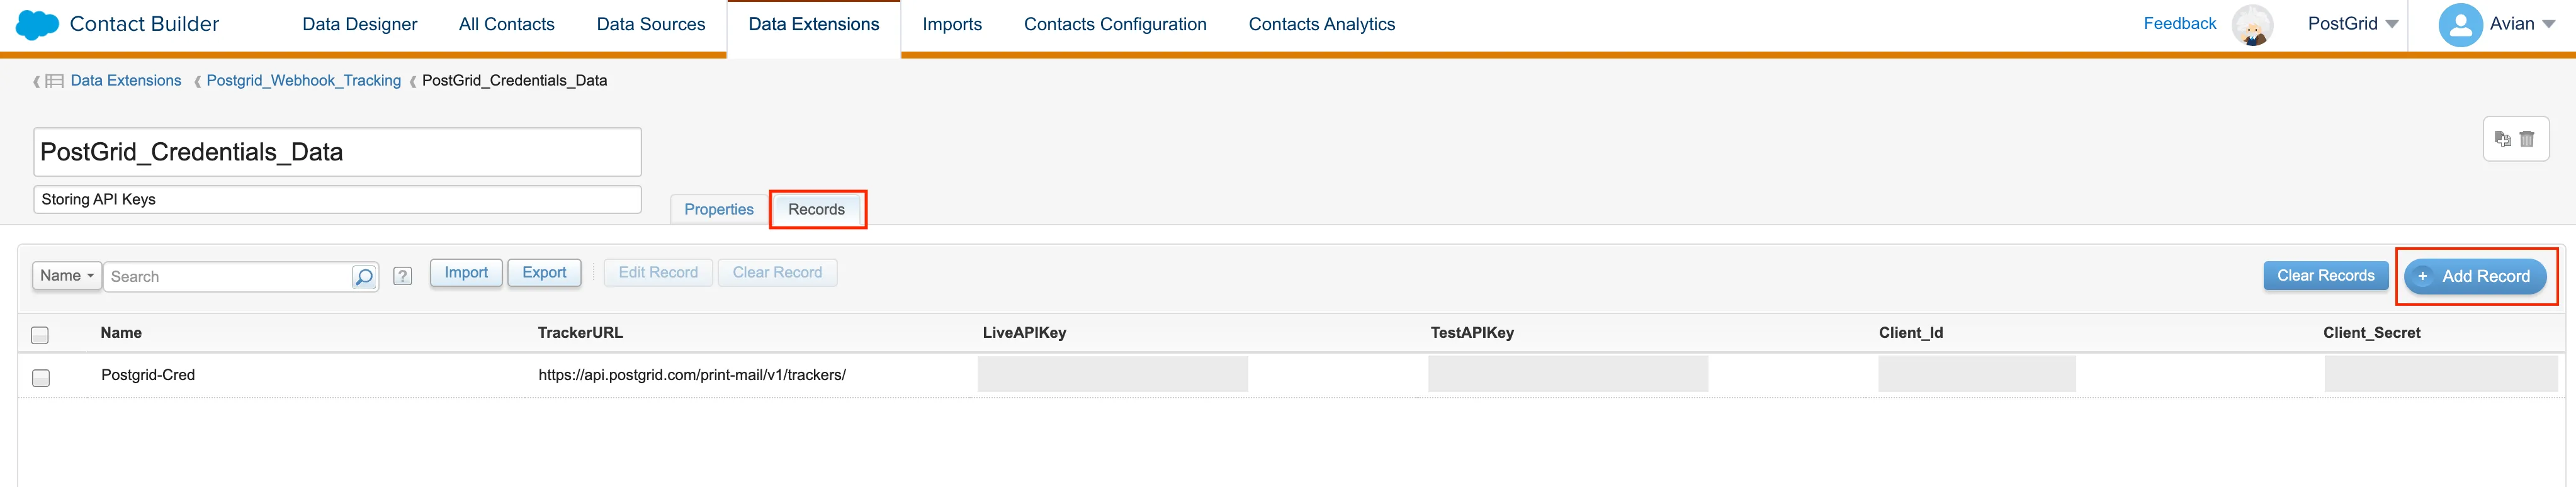Click the Clear Records button

click(2326, 275)
